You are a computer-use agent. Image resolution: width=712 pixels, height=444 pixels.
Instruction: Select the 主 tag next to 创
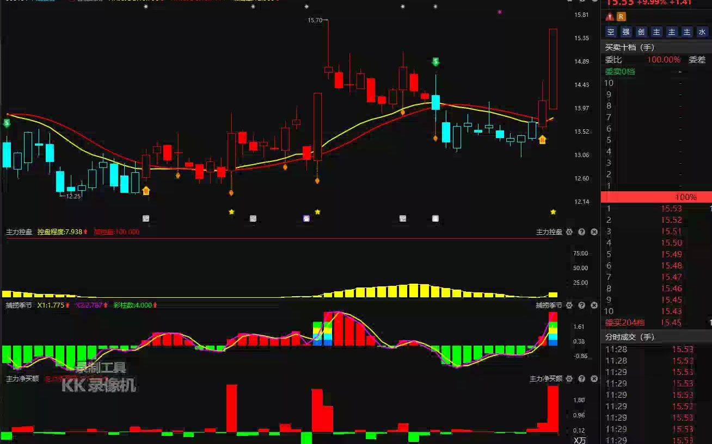[656, 32]
